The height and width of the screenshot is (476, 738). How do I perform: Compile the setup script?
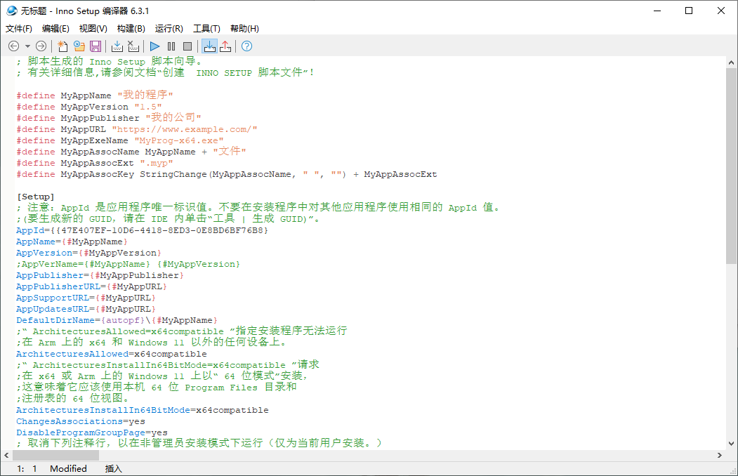117,46
